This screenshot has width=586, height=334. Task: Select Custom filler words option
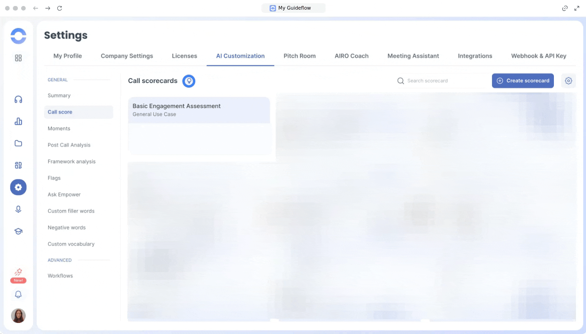coord(71,211)
